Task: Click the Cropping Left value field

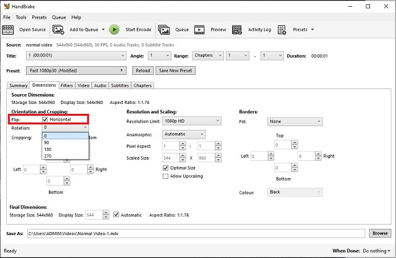Action: [x=32, y=170]
